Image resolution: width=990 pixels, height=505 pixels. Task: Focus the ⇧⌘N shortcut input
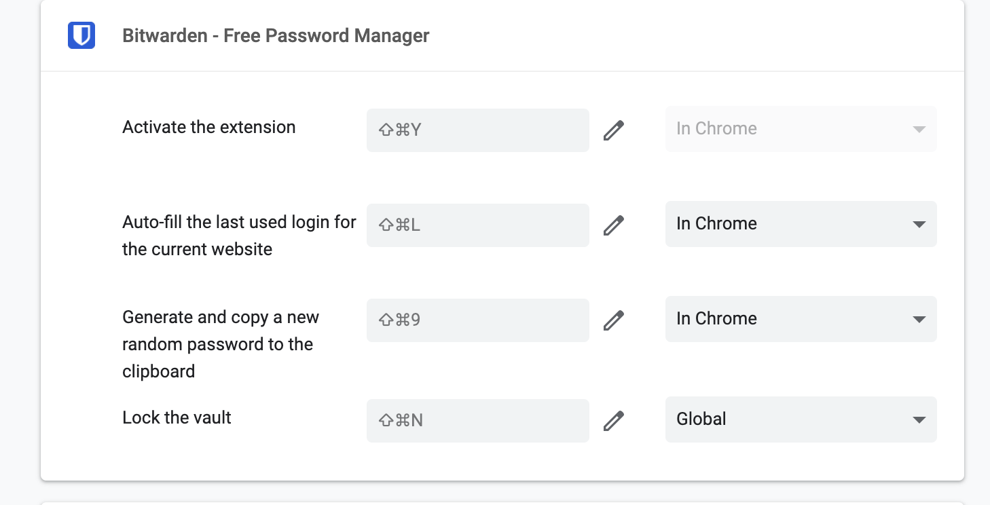[x=477, y=421]
